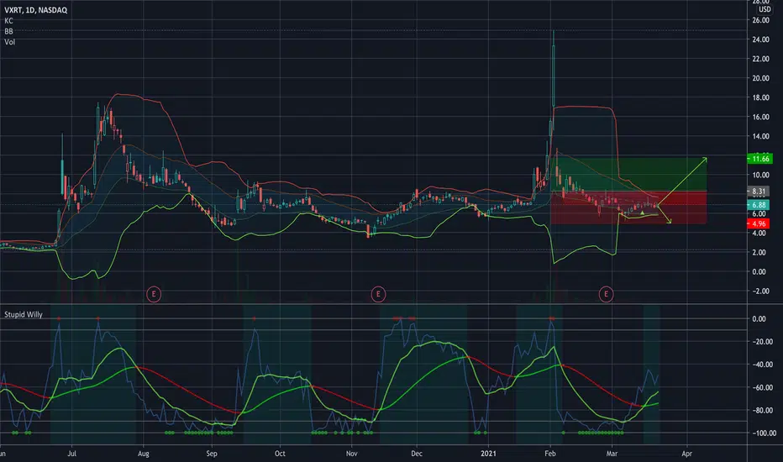Click the Dec label on the time axis
Viewport: 783px width, 462px height.
coord(417,454)
